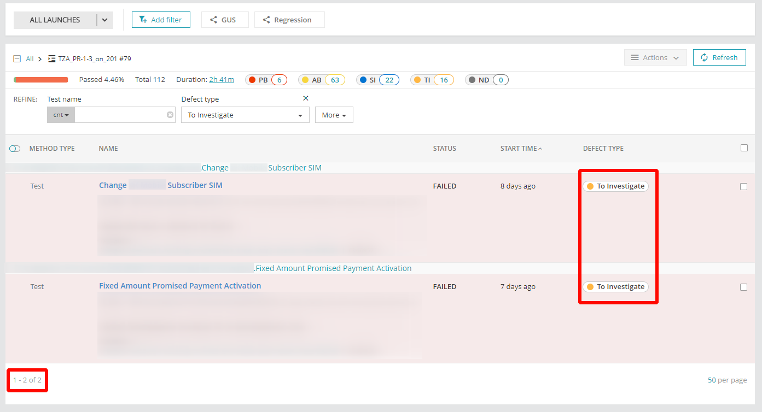Toggle the switch beside the METHOD TYPE header

click(x=15, y=149)
